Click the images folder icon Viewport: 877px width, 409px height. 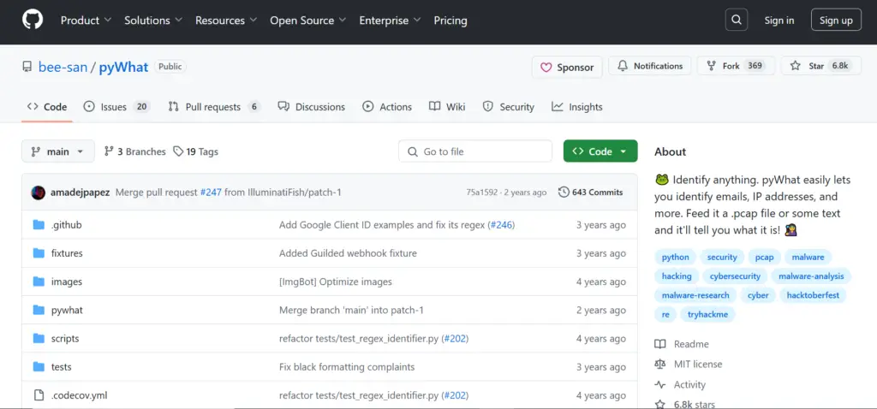(39, 282)
